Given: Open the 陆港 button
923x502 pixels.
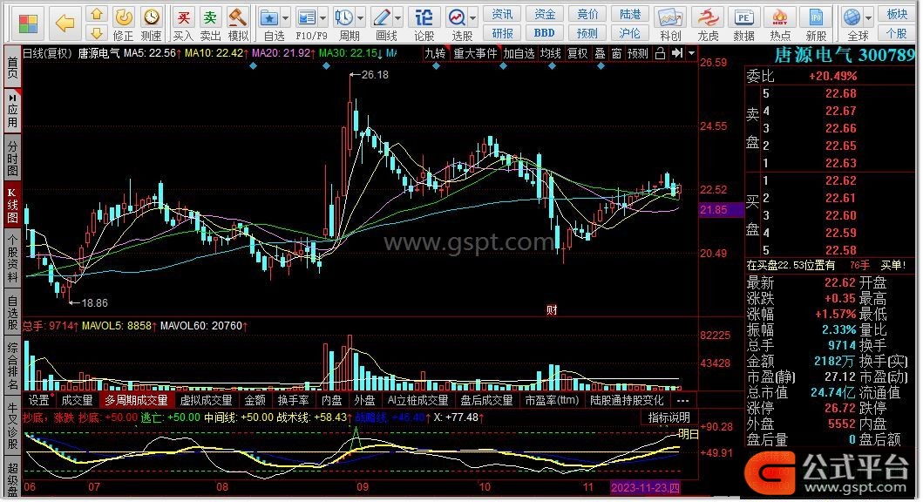Looking at the screenshot, I should (630, 14).
